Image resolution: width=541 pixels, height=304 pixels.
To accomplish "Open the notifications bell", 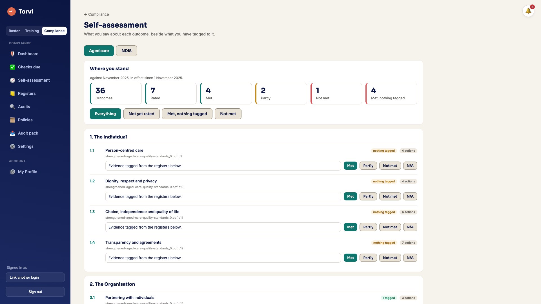I will point(528,11).
